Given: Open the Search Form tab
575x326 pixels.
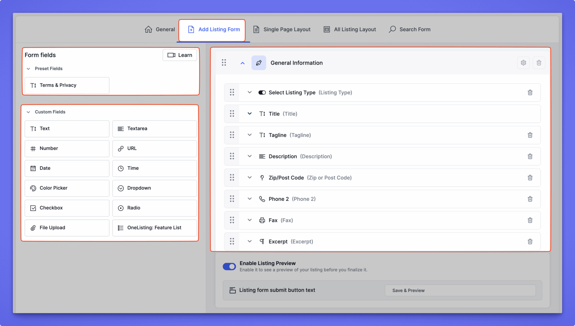Looking at the screenshot, I should (409, 29).
